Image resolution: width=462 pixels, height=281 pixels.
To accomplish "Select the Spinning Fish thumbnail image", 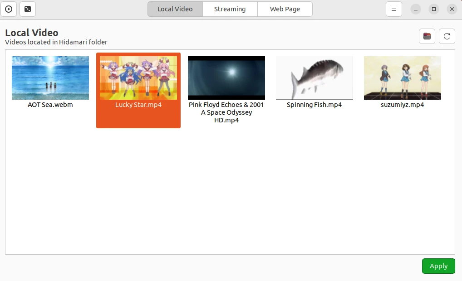I will tap(314, 78).
